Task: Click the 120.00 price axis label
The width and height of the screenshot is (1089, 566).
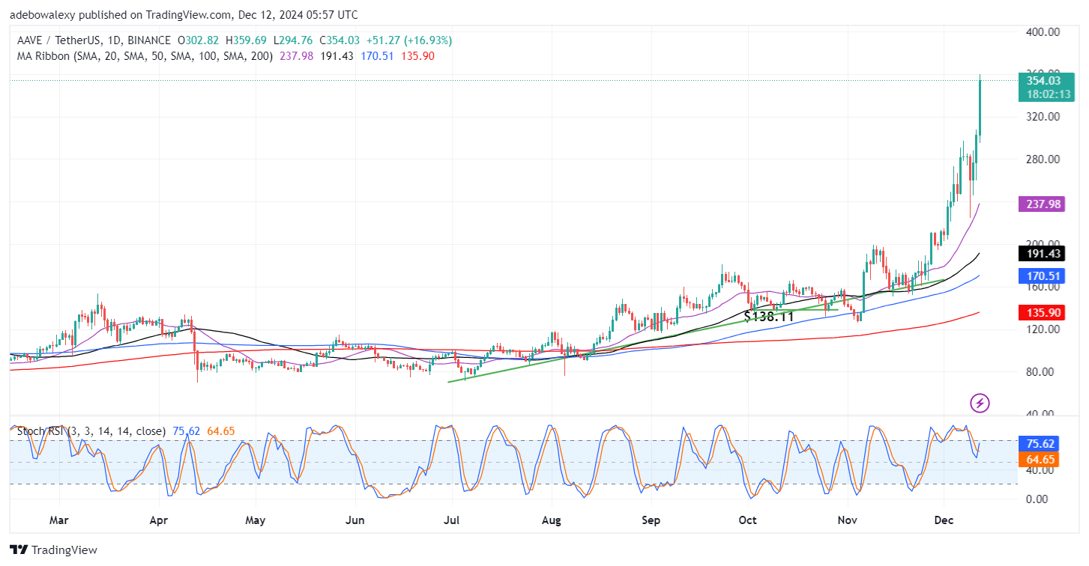Action: pyautogui.click(x=1043, y=329)
